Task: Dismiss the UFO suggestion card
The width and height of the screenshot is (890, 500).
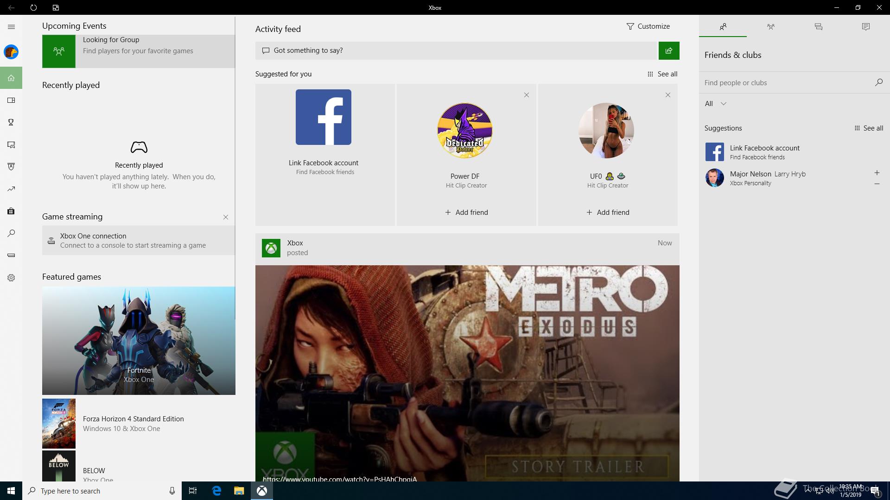Action: click(x=667, y=95)
